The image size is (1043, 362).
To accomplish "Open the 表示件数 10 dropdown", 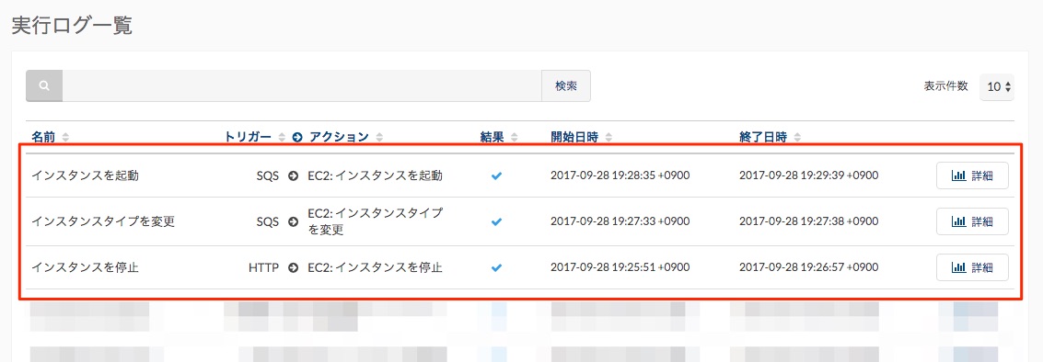I will click(996, 86).
